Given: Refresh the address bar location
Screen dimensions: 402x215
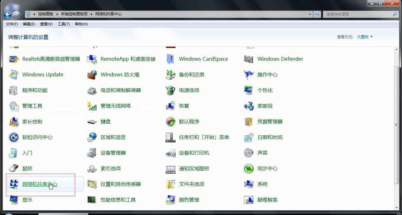Looking at the screenshot, I should 317,14.
